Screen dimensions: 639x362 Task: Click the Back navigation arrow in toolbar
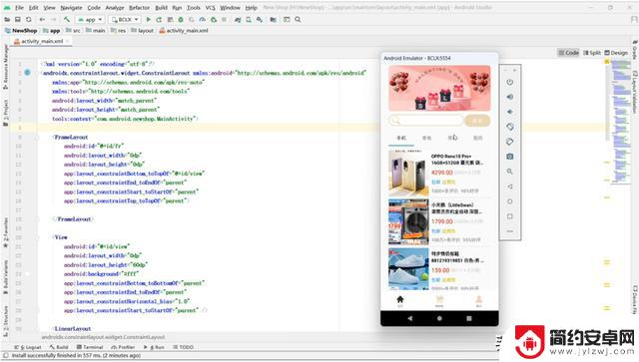pyautogui.click(x=42, y=20)
